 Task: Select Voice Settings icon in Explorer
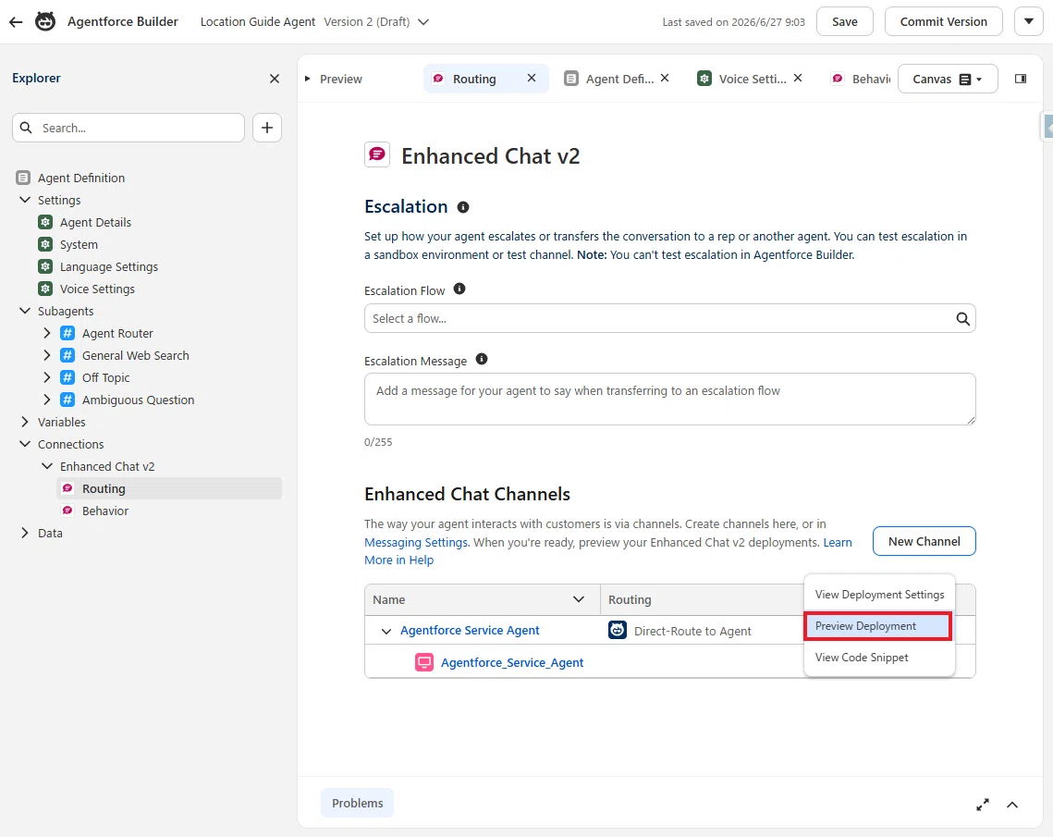(45, 289)
